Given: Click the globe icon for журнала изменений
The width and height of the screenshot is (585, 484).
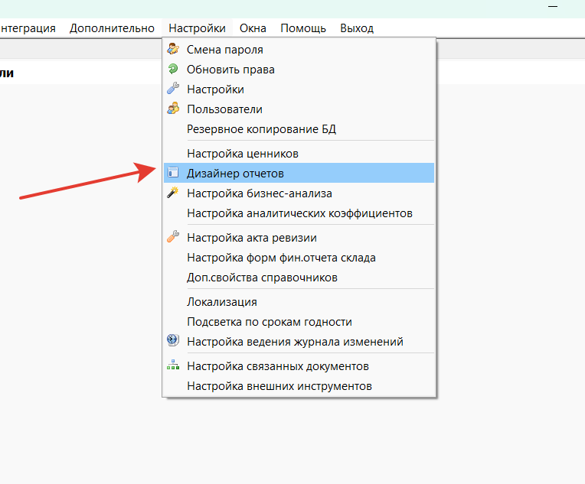Looking at the screenshot, I should point(173,342).
